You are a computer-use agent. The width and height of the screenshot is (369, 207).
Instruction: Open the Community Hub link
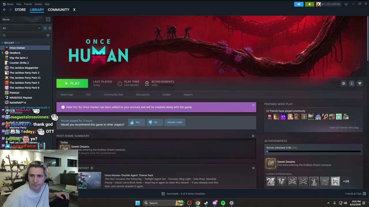[113, 95]
